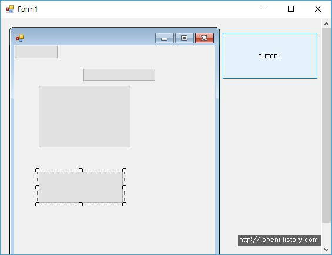Close the outer Form1 window

pos(317,9)
